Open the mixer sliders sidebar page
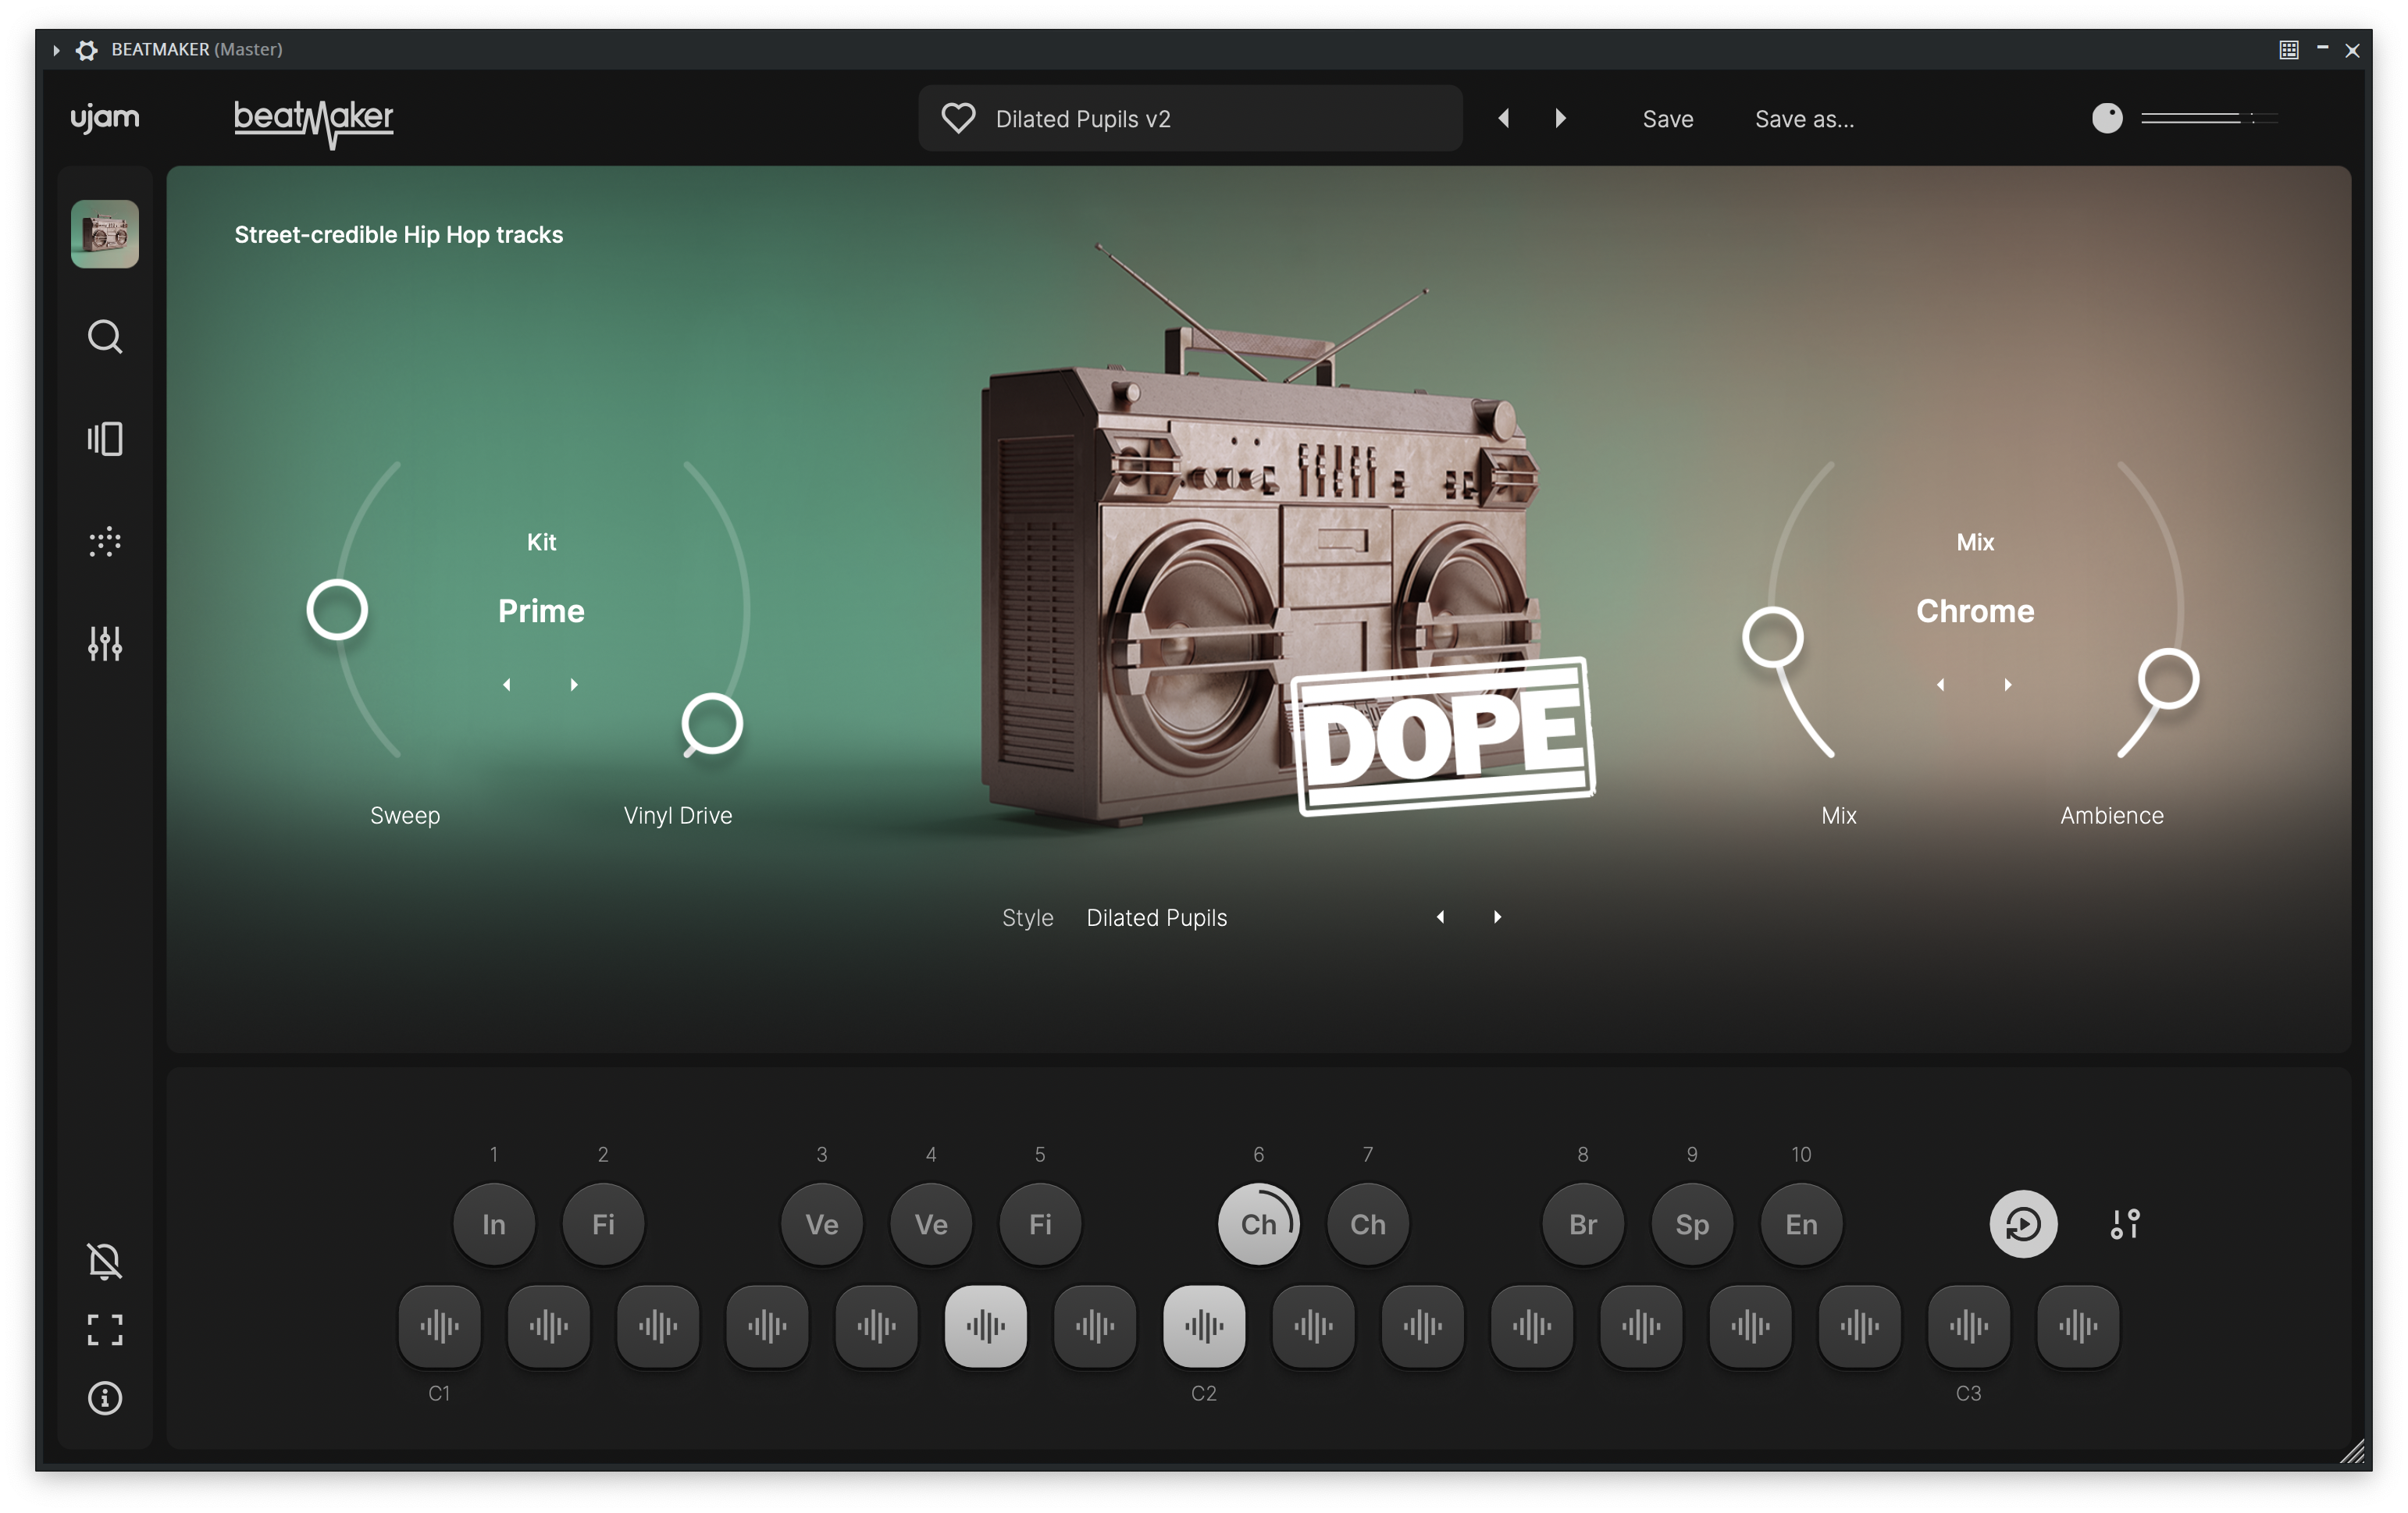2408x1513 pixels. pyautogui.click(x=105, y=644)
